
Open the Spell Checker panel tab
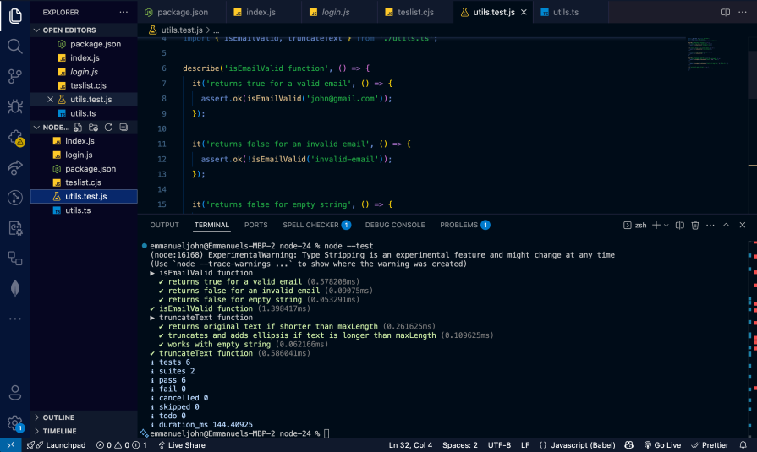click(316, 225)
